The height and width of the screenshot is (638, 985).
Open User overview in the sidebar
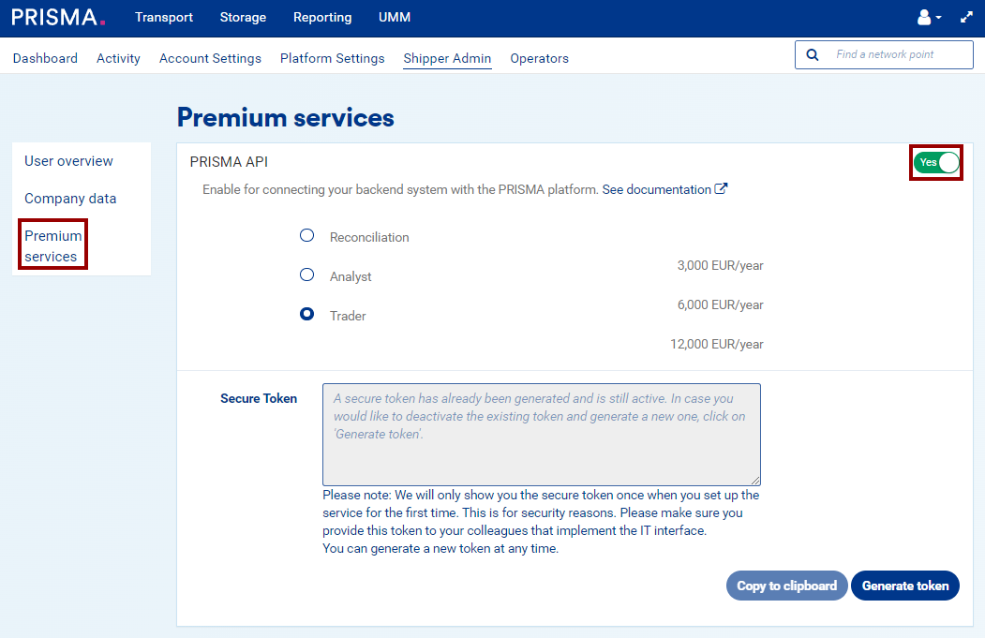click(x=68, y=161)
